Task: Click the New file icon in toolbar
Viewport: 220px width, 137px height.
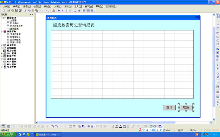Action: point(4,11)
